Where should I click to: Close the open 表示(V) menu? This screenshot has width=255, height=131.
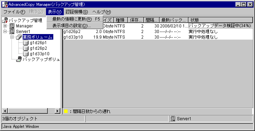[55, 12]
